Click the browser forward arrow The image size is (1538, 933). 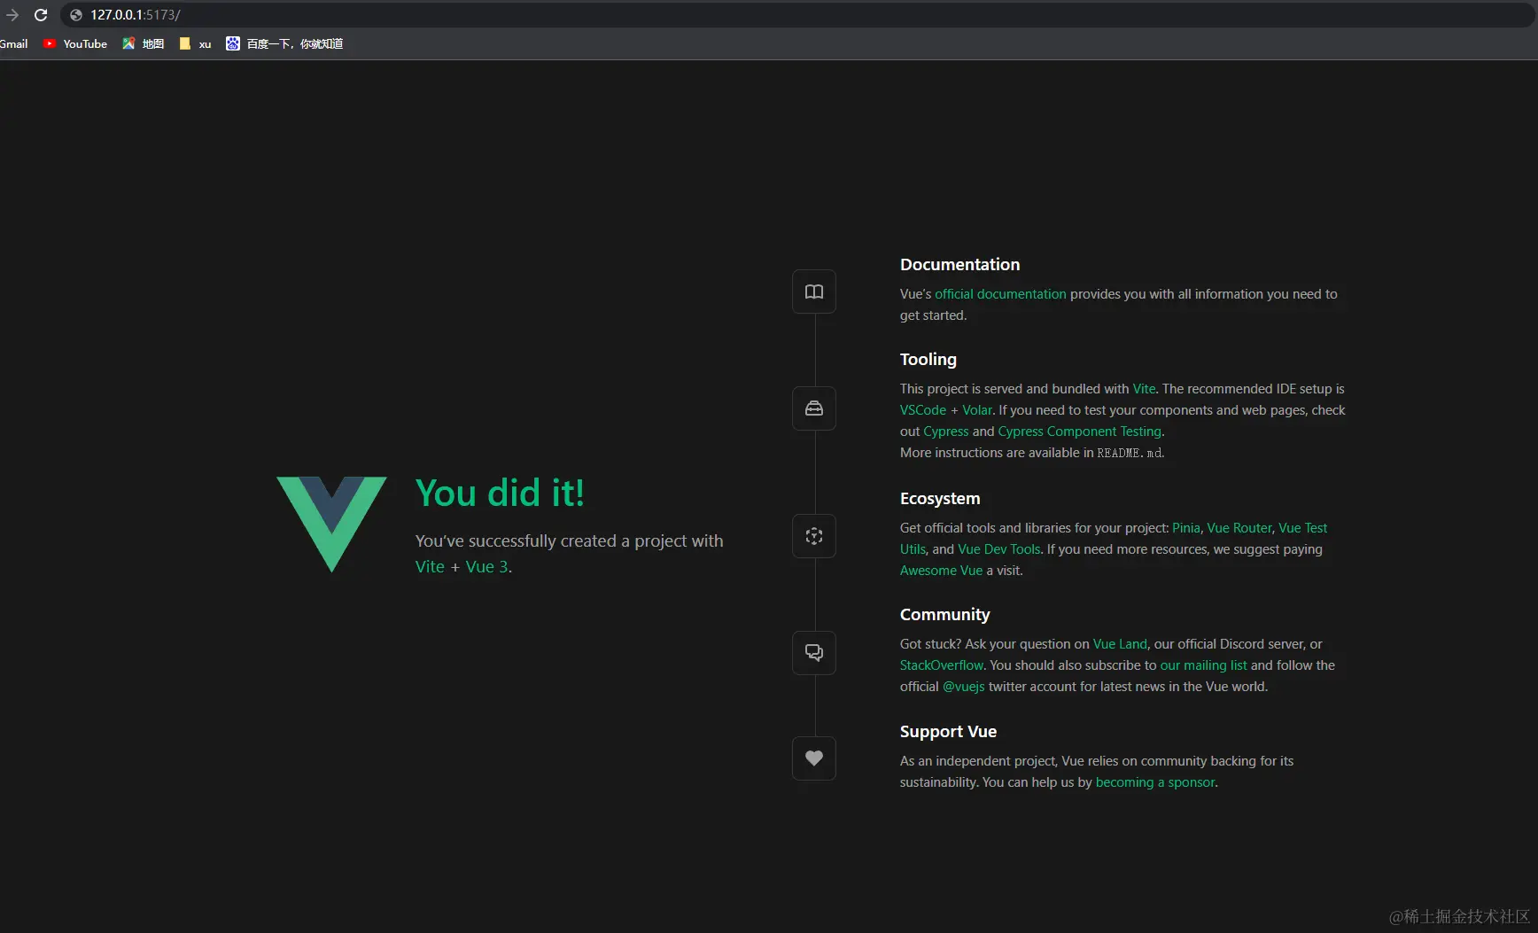[x=12, y=15]
